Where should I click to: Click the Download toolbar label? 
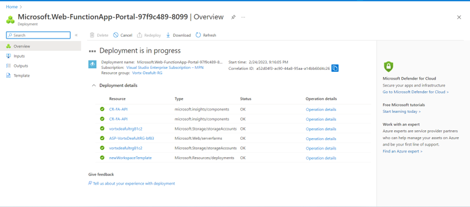(182, 35)
